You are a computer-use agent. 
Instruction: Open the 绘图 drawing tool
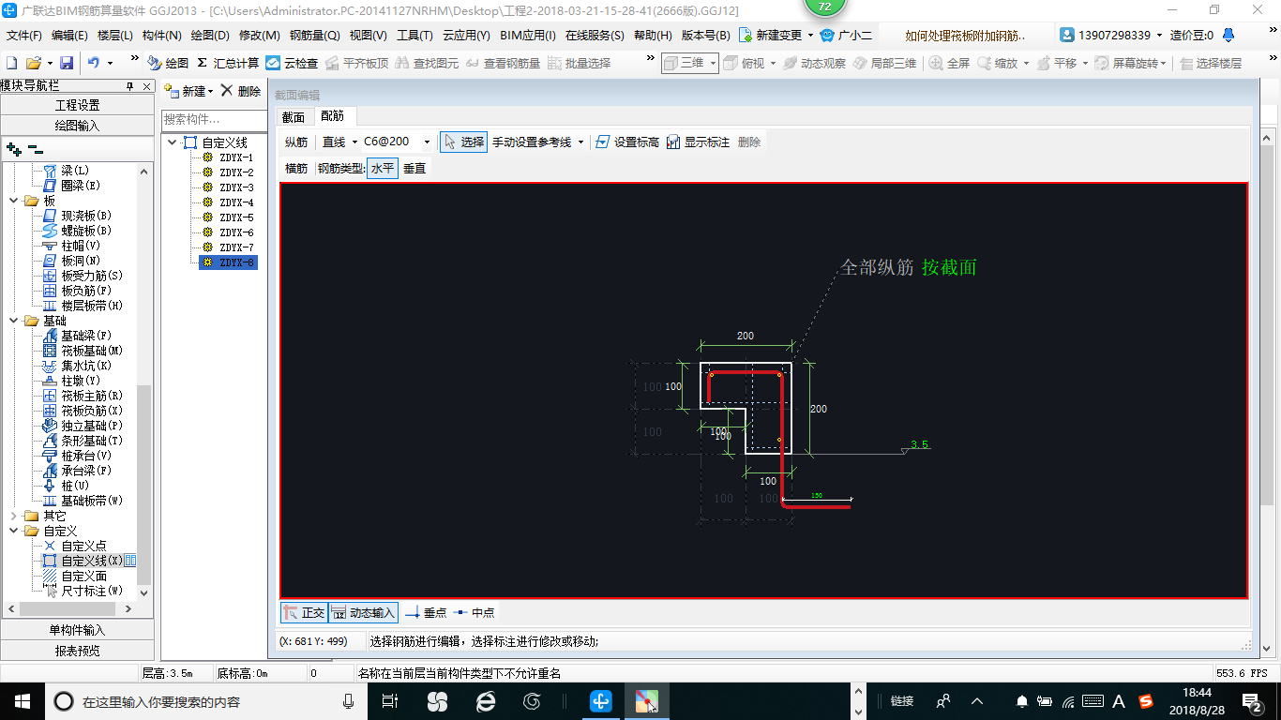click(x=168, y=63)
